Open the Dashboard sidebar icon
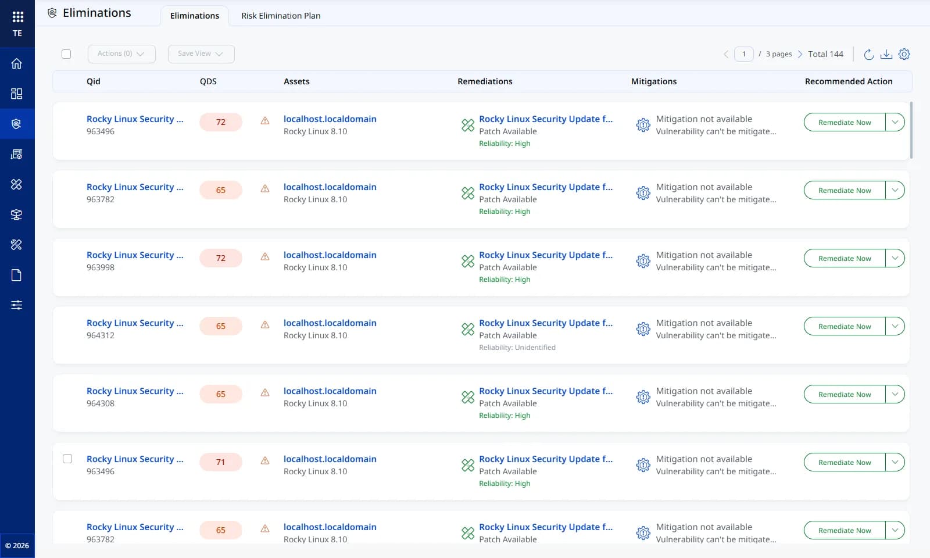930x558 pixels. [17, 94]
